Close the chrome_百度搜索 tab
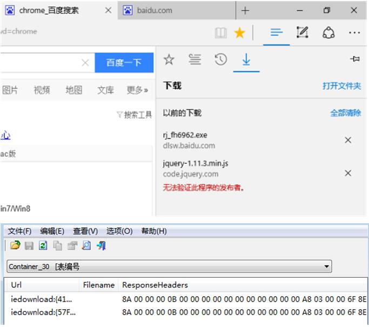Screen dimensions: 369x327 point(108,10)
